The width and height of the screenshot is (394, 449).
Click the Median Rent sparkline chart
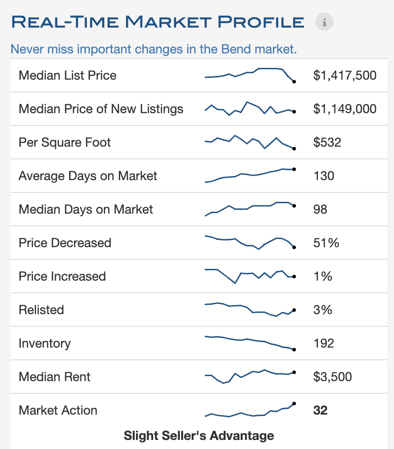(x=250, y=377)
